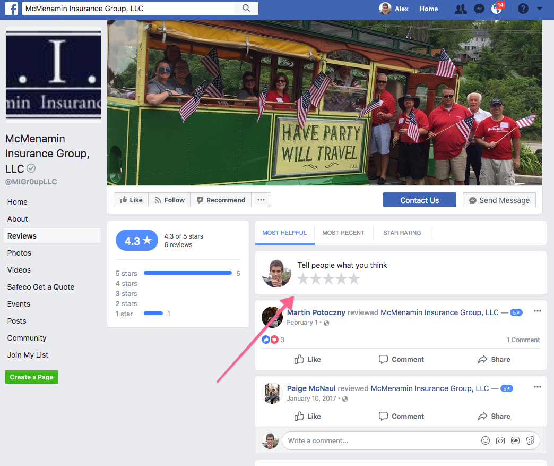Follow the page

[170, 200]
